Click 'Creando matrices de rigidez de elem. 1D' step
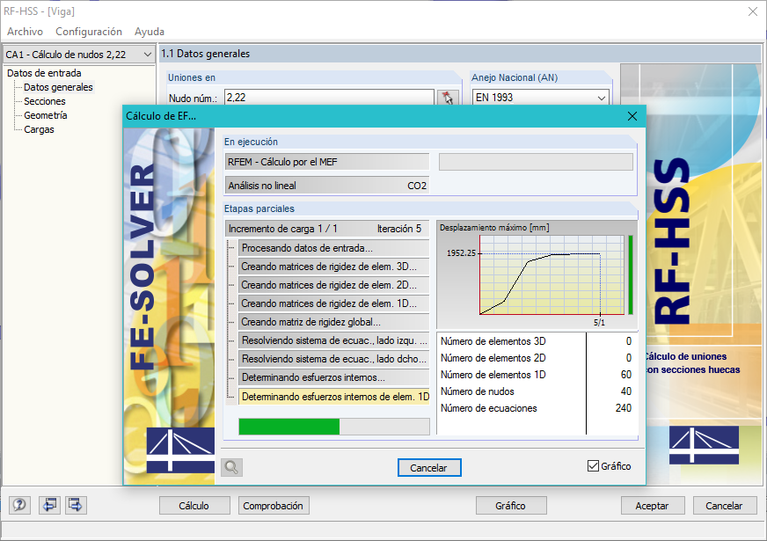The image size is (767, 541). (x=333, y=303)
